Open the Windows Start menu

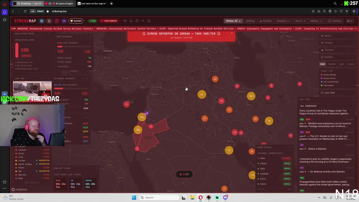[134, 198]
